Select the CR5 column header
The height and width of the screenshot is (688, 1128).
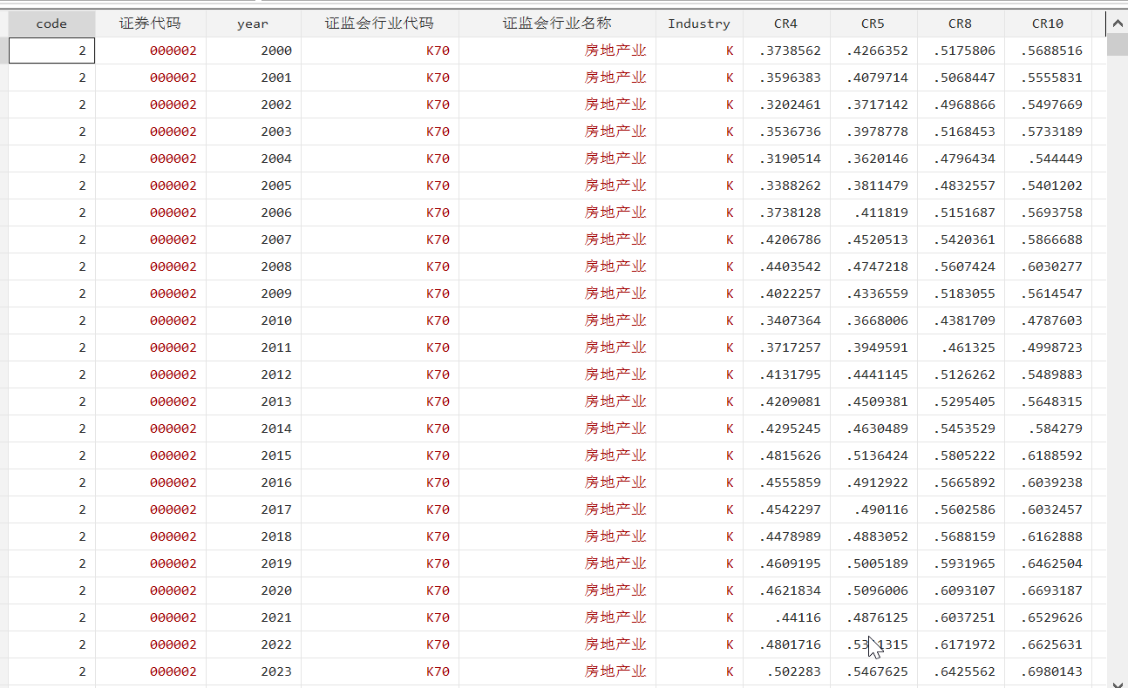tap(873, 24)
